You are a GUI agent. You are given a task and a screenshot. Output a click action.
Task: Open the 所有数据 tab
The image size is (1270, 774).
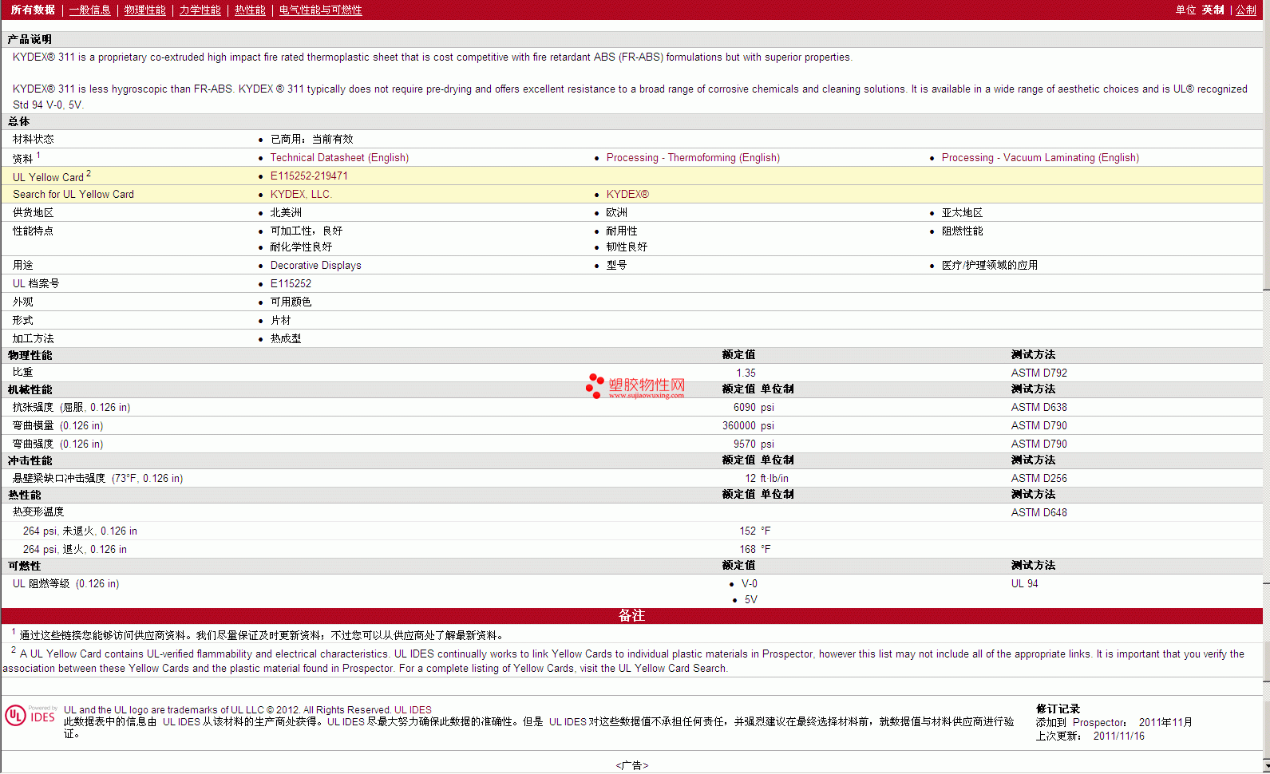tap(33, 10)
